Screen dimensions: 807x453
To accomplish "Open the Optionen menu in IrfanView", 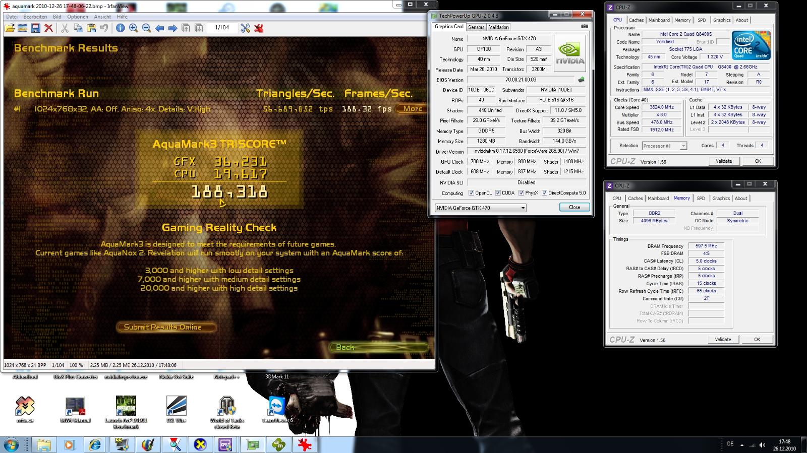I will click(78, 17).
